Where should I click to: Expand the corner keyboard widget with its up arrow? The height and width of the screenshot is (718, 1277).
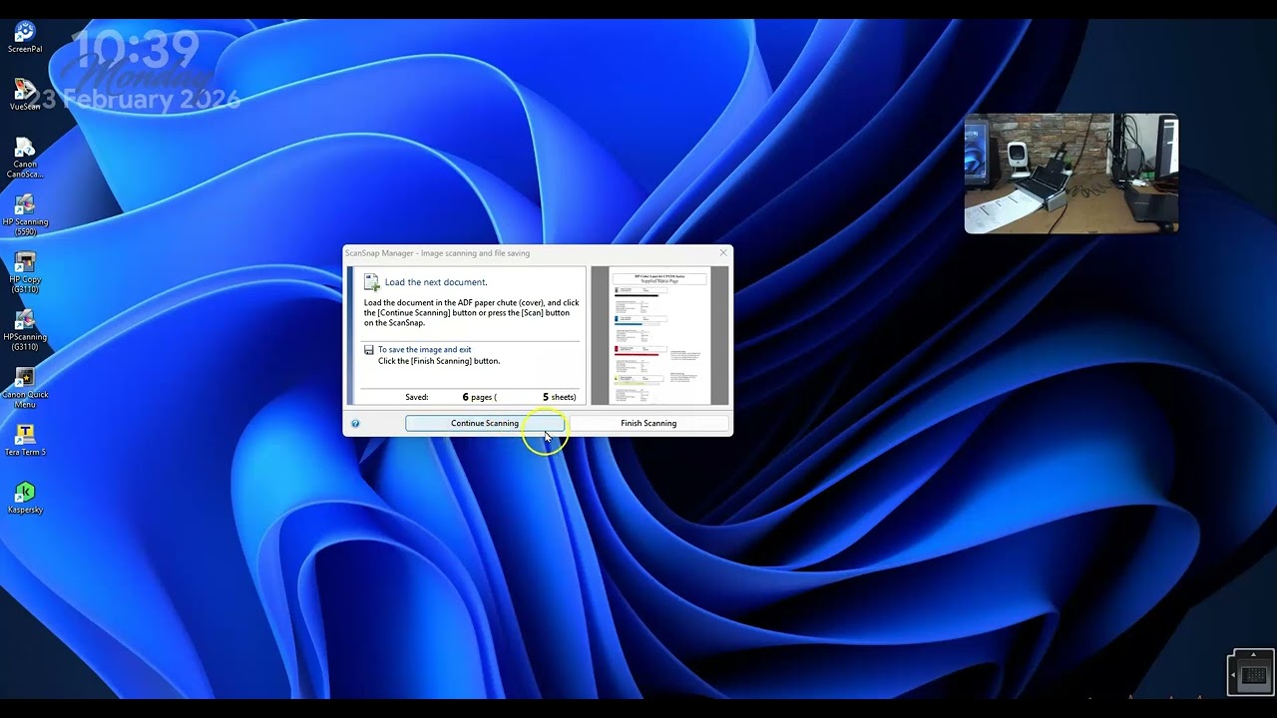tap(1254, 654)
